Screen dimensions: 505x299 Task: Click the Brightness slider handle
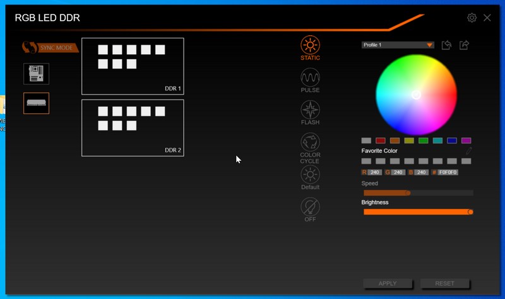pyautogui.click(x=470, y=212)
